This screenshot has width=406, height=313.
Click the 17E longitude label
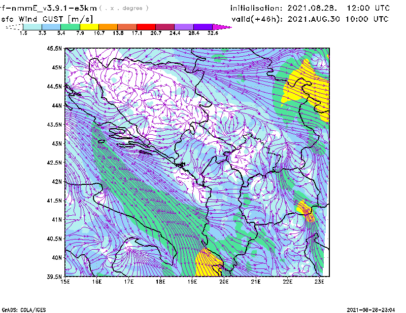tap(129, 282)
